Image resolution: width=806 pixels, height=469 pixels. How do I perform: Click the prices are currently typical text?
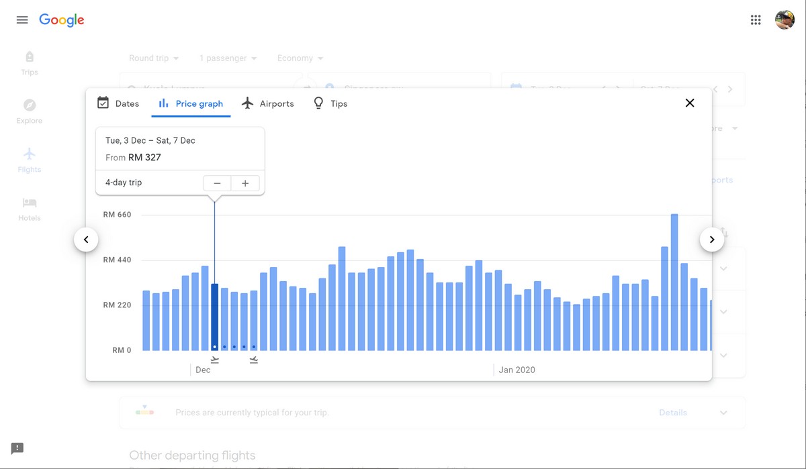tap(253, 413)
